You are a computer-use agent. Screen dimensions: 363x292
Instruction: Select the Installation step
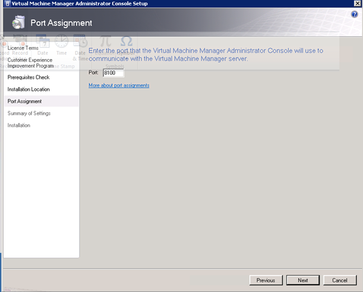click(19, 125)
